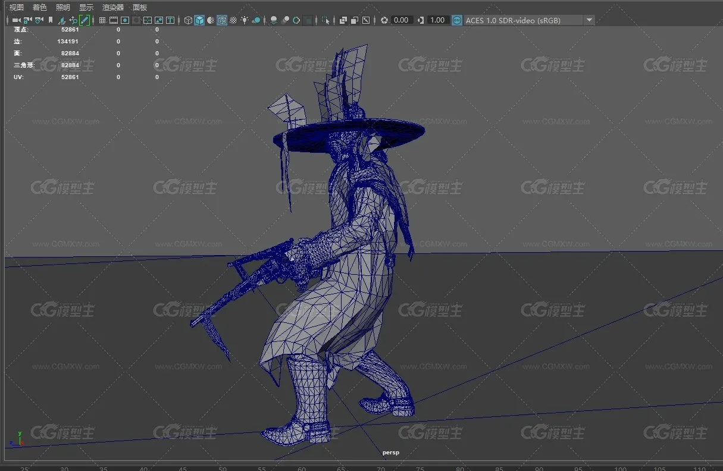
Task: Toggle the View Transform ON button
Action: 457,20
